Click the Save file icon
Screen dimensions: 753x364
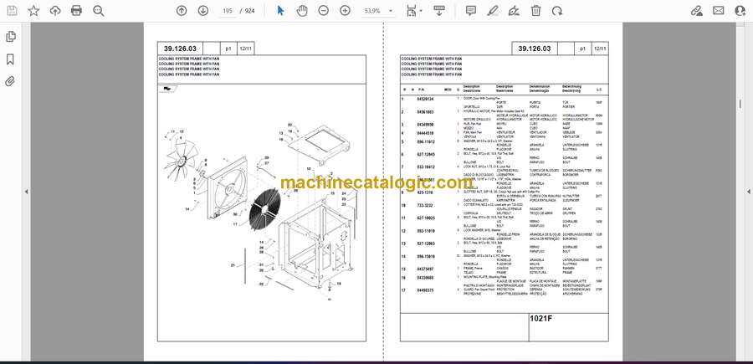pos(12,11)
